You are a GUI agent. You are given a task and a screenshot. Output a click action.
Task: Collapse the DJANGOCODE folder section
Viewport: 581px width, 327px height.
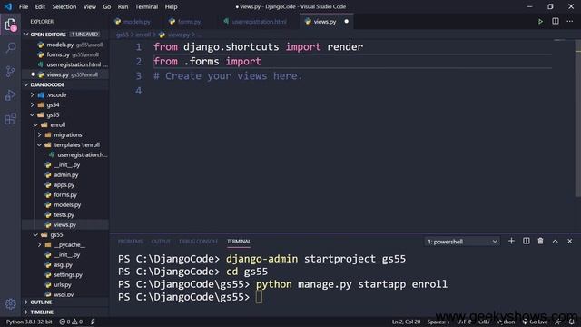[x=26, y=84]
